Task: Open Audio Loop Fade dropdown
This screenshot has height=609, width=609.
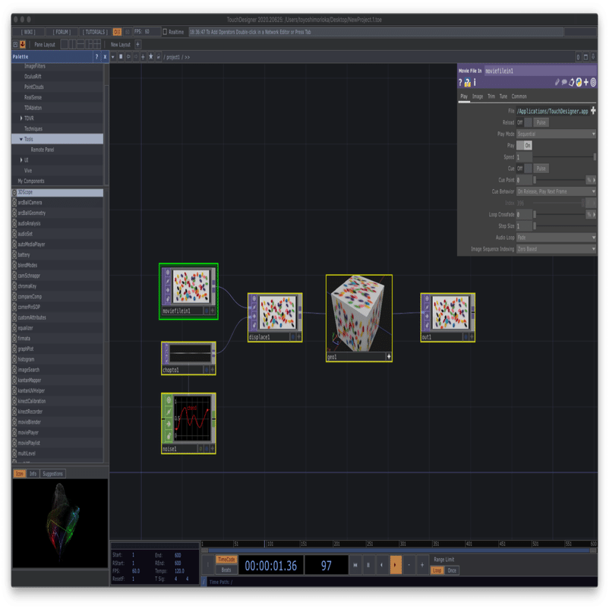Action: [x=556, y=238]
